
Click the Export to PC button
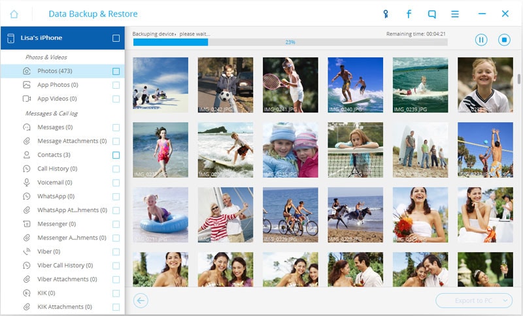474,300
